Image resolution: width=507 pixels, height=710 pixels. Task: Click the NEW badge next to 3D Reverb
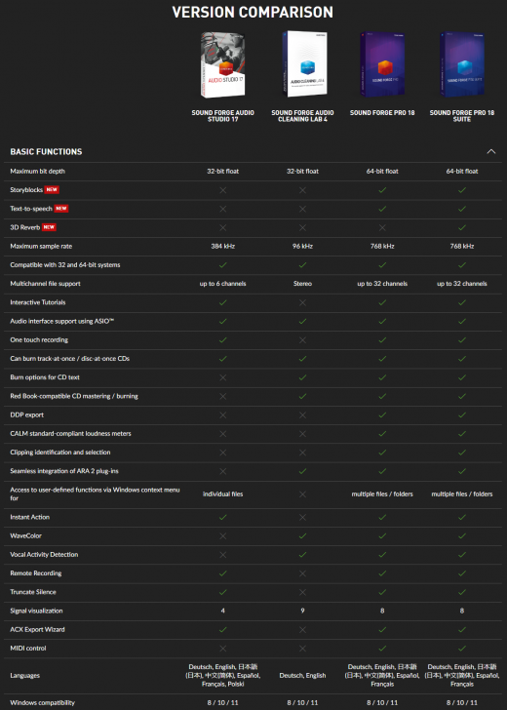[x=49, y=227]
